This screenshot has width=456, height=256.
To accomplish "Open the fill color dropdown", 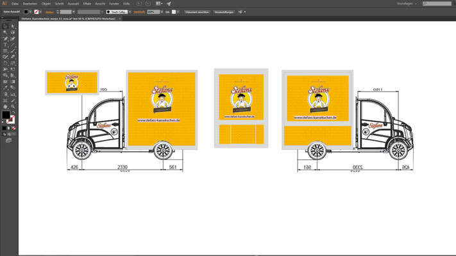I will [30, 12].
